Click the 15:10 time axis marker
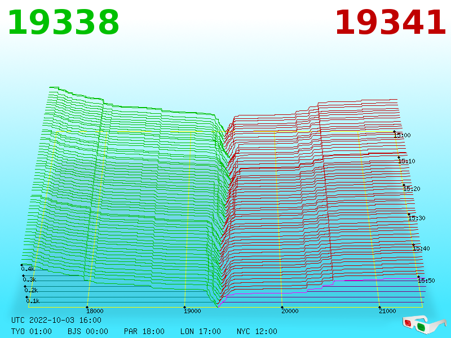Image resolution: width=451 pixels, height=338 pixels. click(406, 161)
